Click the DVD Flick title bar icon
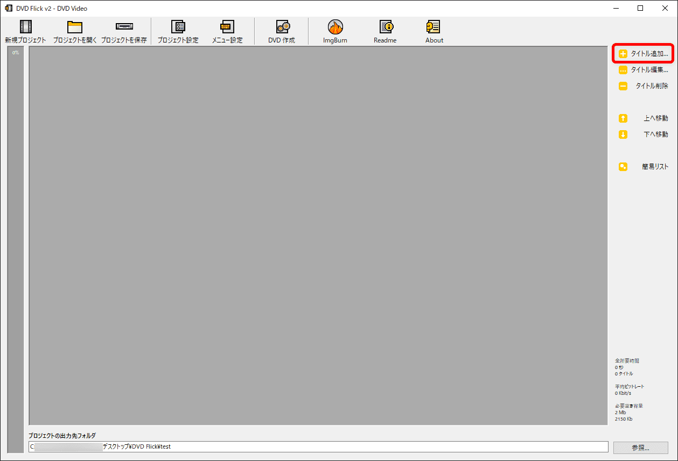The width and height of the screenshot is (678, 461). pos(9,8)
